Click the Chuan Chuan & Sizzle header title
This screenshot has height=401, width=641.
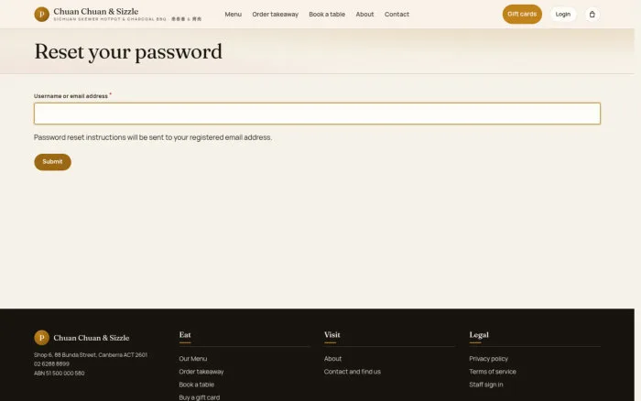[x=96, y=12]
